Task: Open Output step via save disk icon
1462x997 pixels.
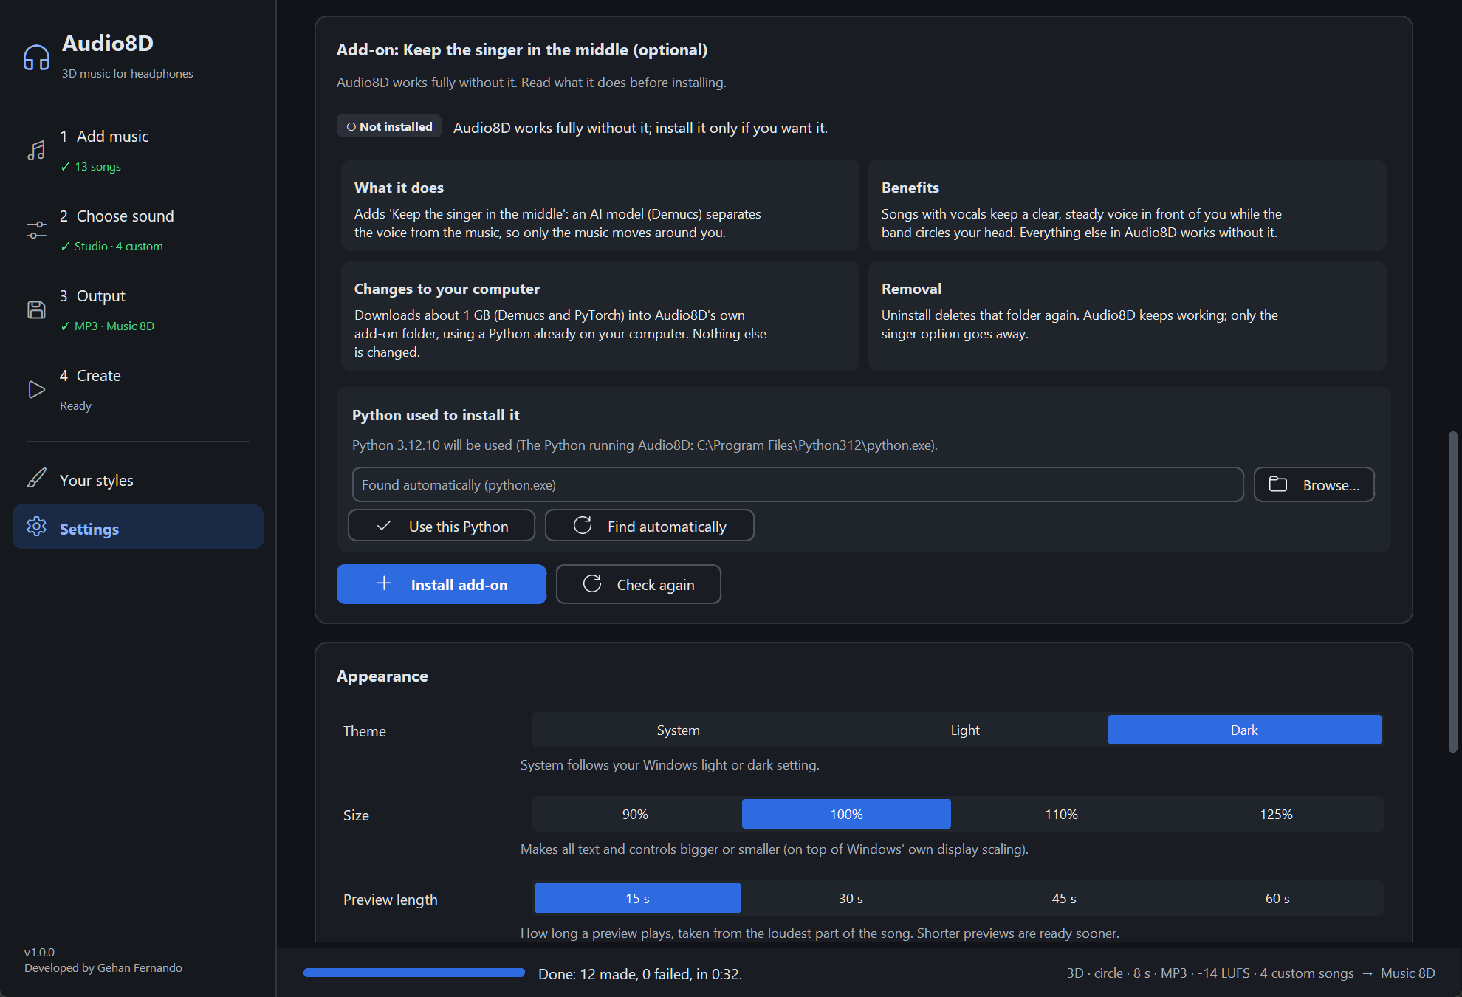Action: pyautogui.click(x=36, y=309)
